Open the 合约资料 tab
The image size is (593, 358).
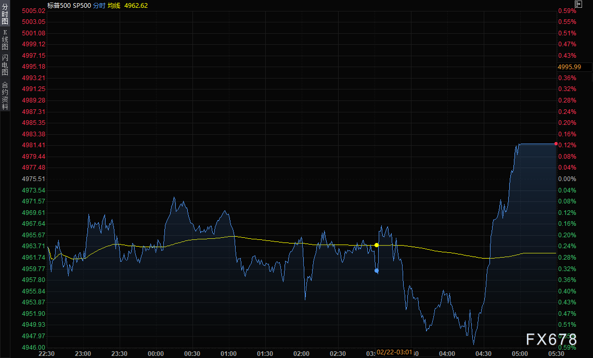point(5,95)
